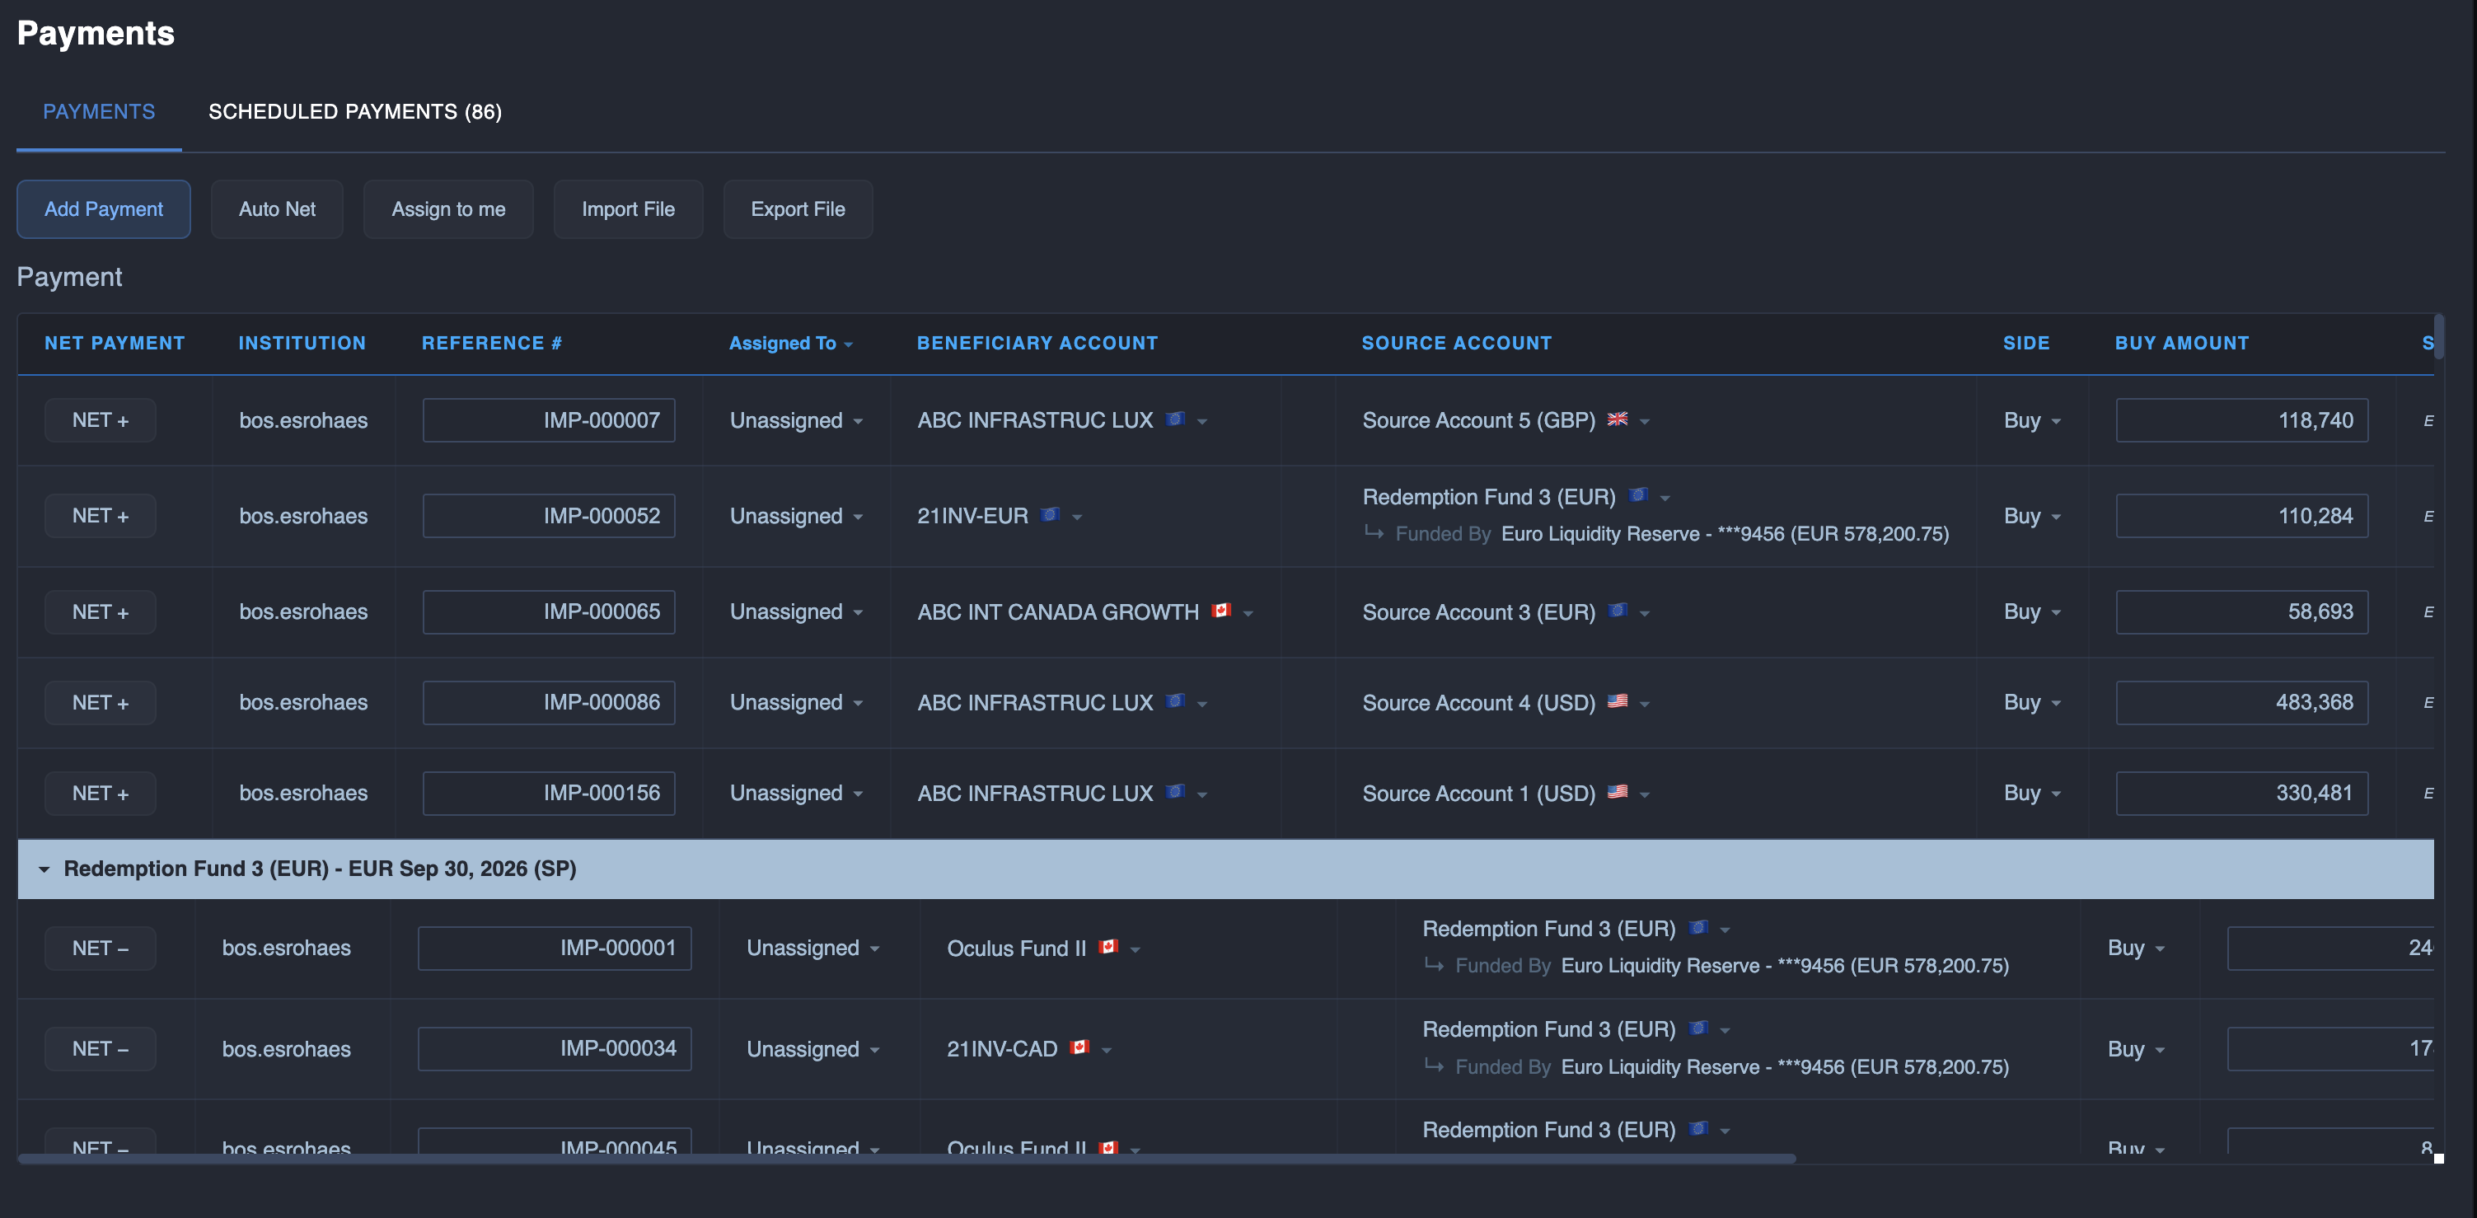Click the Assign to me button

(x=448, y=208)
